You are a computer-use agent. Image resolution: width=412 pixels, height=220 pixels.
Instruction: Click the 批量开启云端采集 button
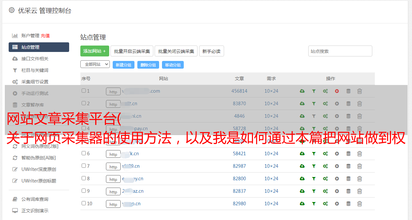(x=132, y=51)
